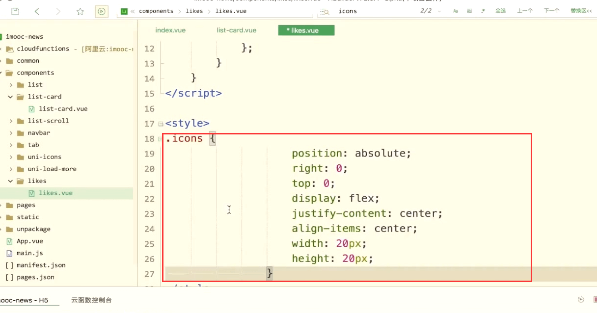Toggle the Aa match-case search option
Viewport: 597px width, 313px height.
coord(455,11)
